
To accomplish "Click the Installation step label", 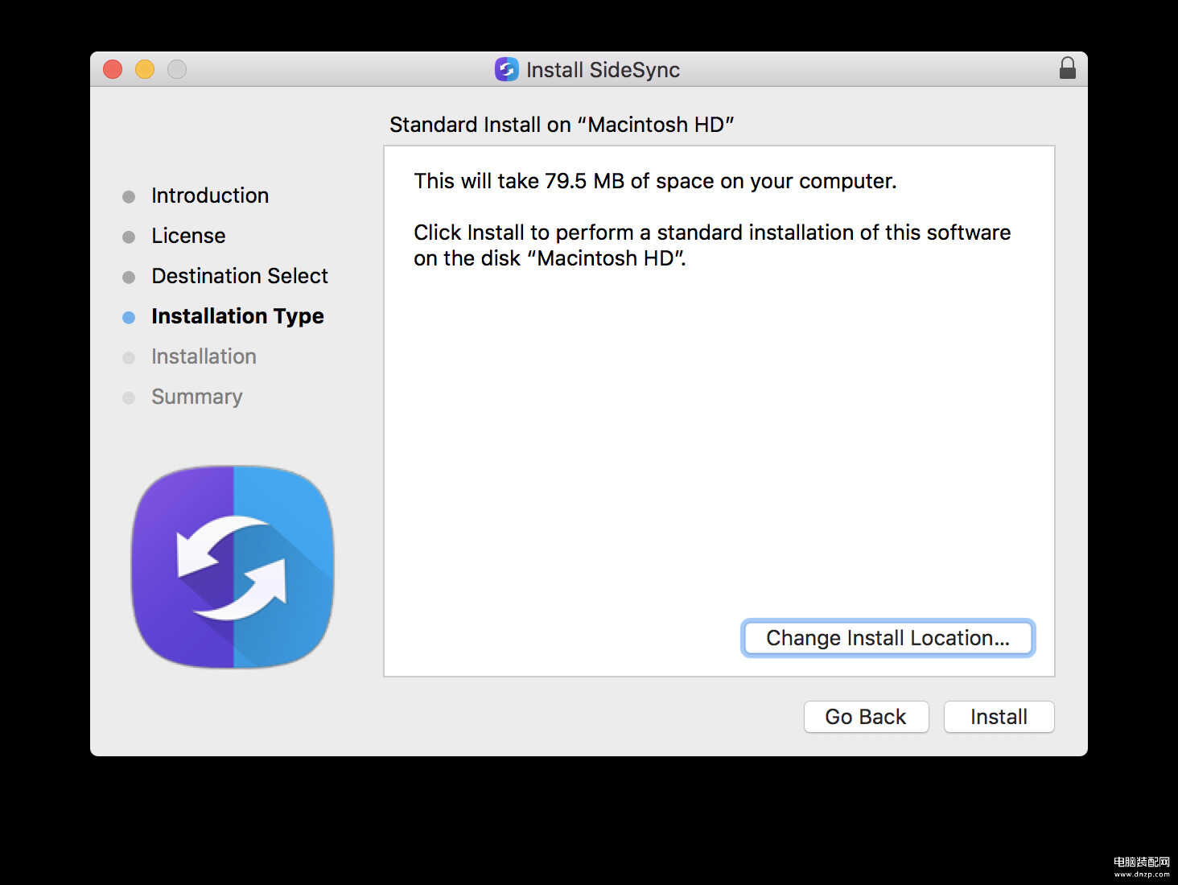I will 204,356.
